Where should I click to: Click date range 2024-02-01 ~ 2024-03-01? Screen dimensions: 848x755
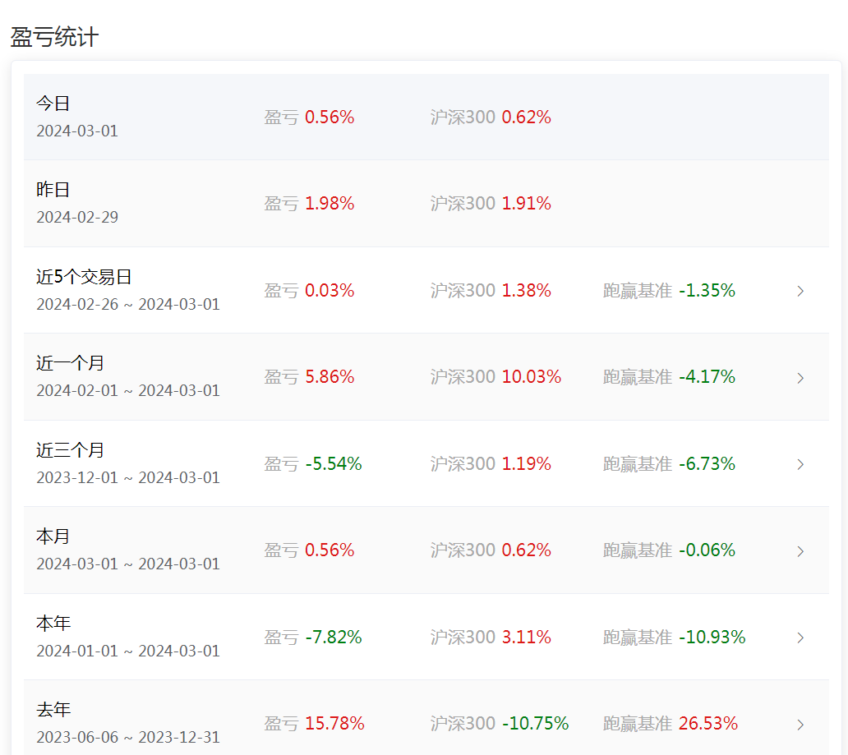128,390
